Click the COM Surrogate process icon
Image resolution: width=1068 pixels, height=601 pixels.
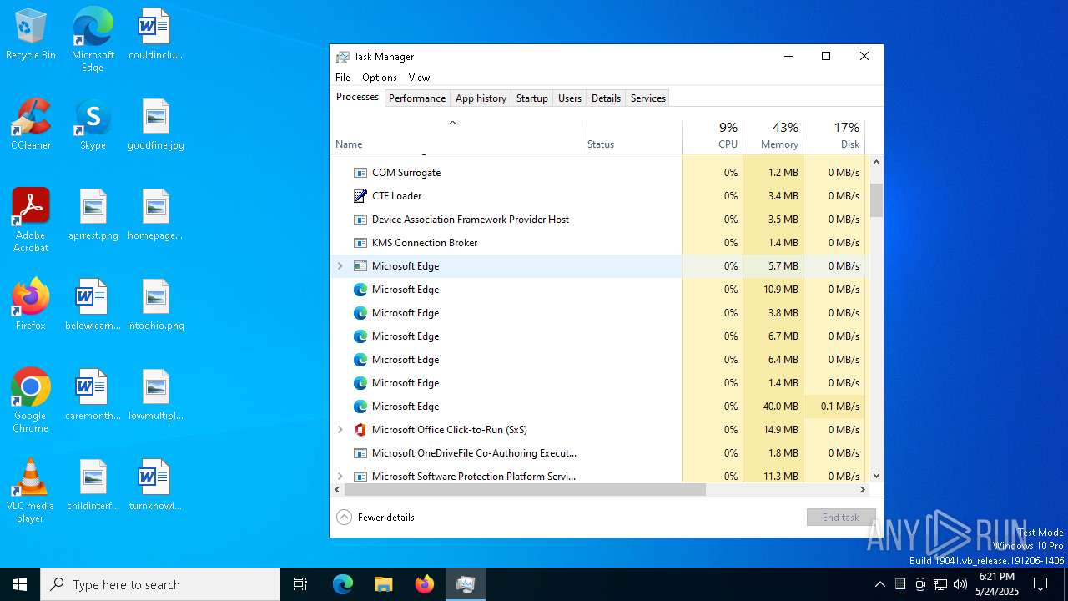360,173
